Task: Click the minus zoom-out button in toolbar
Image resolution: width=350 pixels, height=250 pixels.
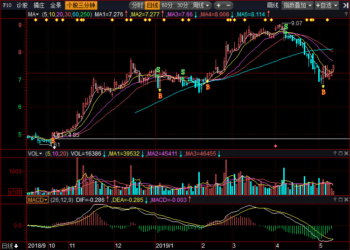Action: 228,6
